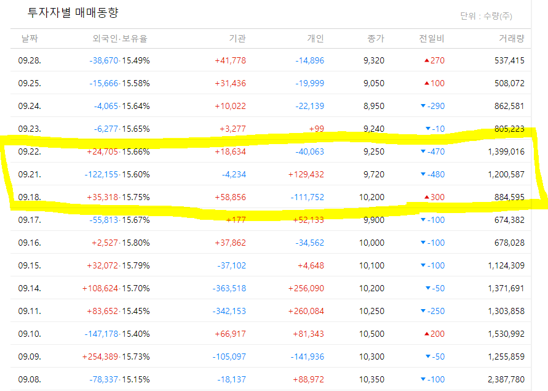Viewport: 548px width, 391px height.
Task: Click foreign value +254,389
Action: [100, 357]
